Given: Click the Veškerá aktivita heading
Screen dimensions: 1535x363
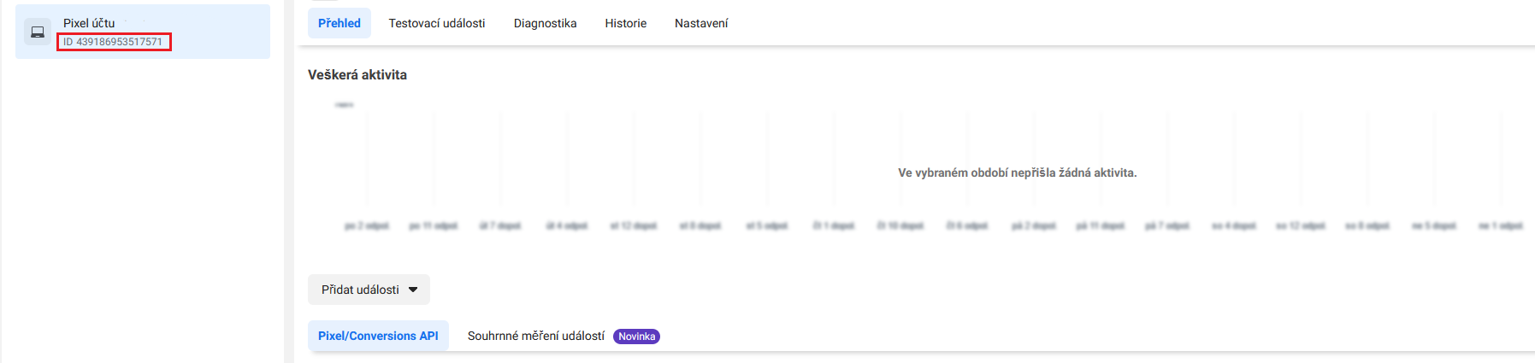Looking at the screenshot, I should tap(357, 75).
